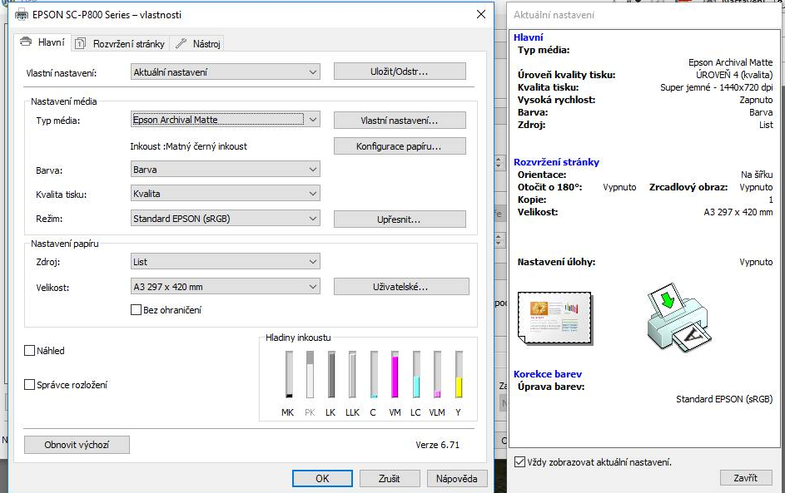The width and height of the screenshot is (785, 493).
Task: Click the Super jemné - 1440x720 dpi value
Action: 717,87
